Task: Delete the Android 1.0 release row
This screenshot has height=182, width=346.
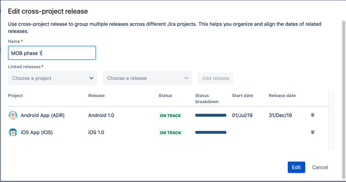Action: (x=312, y=115)
